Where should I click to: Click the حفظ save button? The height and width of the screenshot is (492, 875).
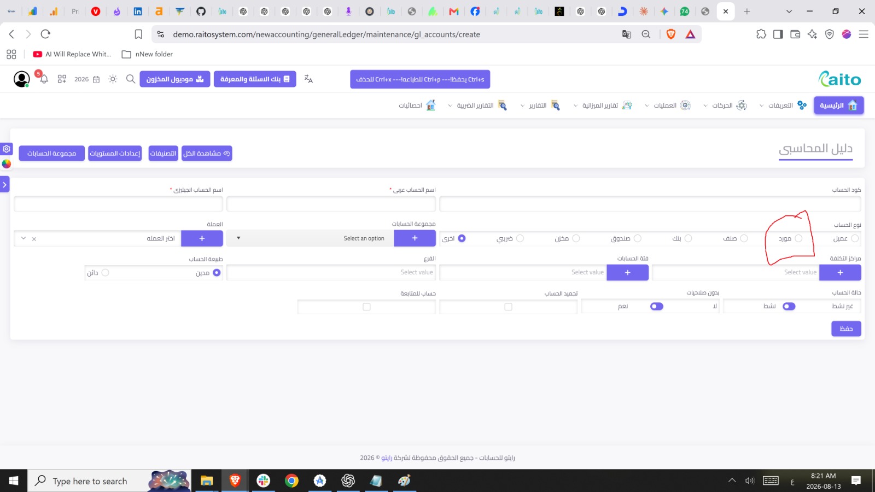tap(846, 329)
